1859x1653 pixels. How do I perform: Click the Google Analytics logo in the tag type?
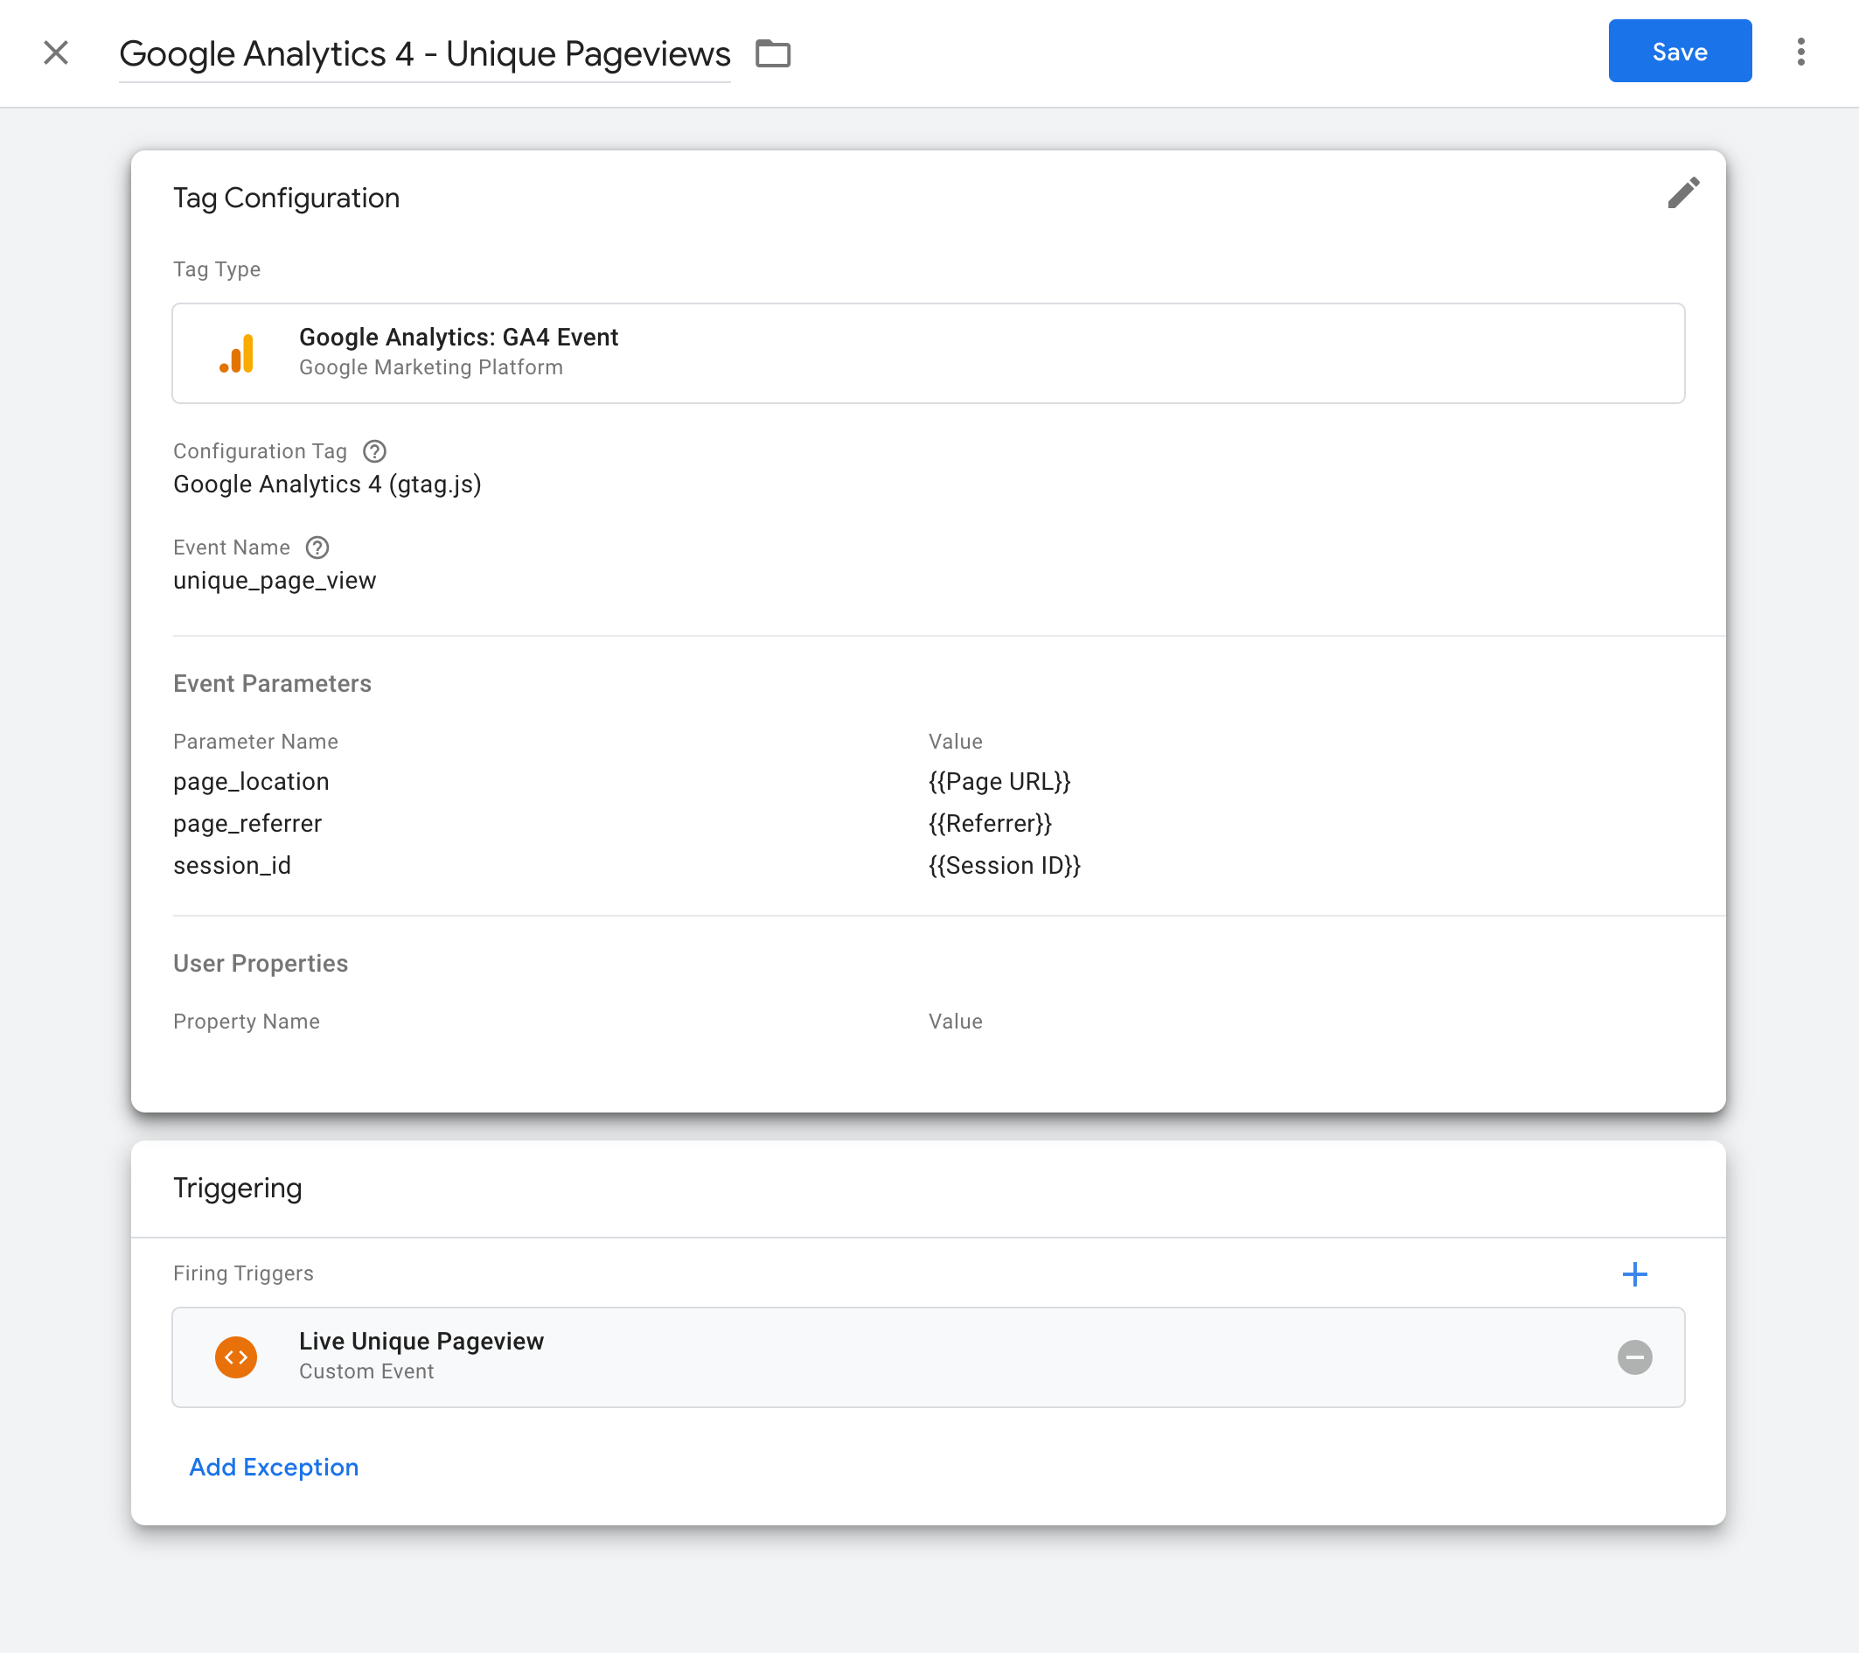tap(236, 353)
